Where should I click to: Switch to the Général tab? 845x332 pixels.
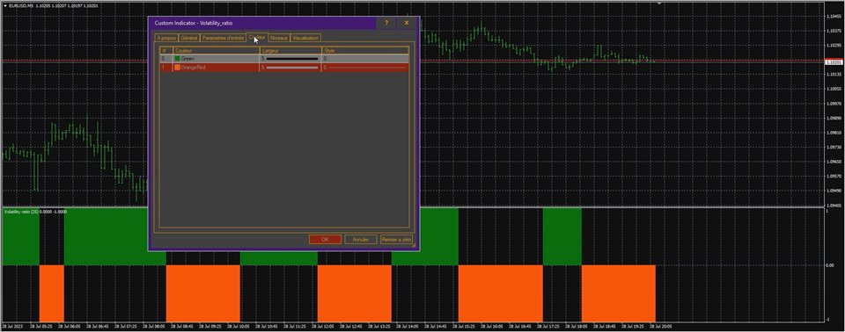pos(189,38)
